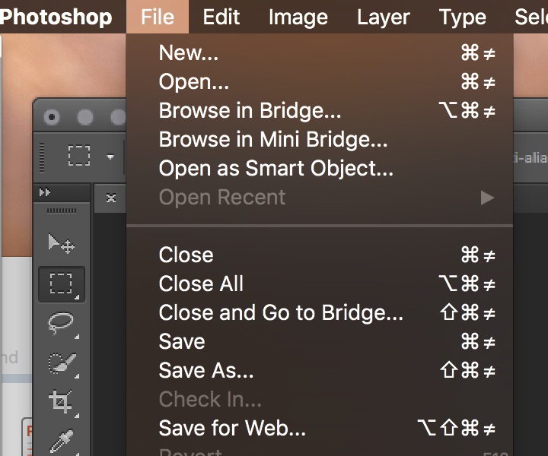Open the Edit menu

(221, 17)
